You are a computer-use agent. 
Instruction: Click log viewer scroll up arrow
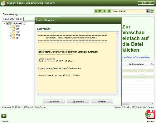117,33
